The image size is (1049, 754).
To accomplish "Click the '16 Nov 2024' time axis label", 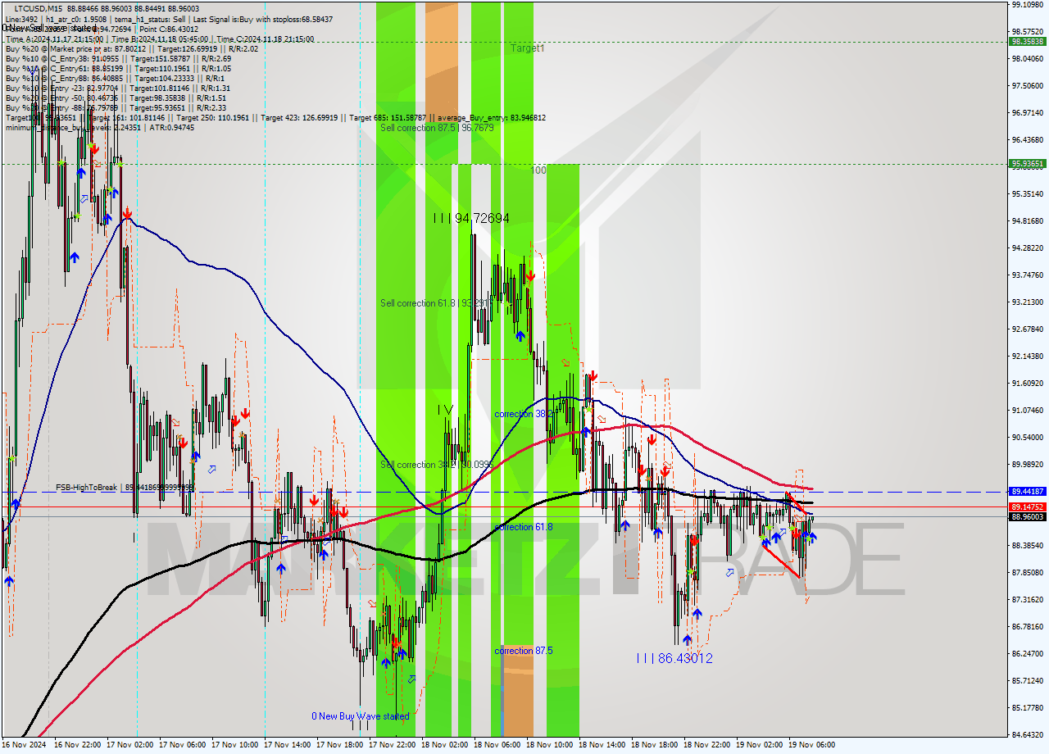I will tap(25, 745).
